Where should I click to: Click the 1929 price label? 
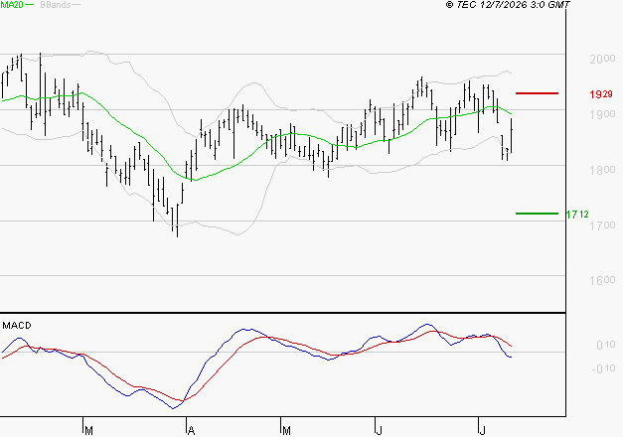tap(601, 94)
